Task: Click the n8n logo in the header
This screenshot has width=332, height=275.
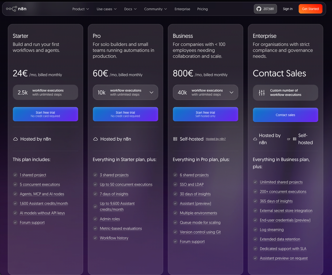Action: 16,9
